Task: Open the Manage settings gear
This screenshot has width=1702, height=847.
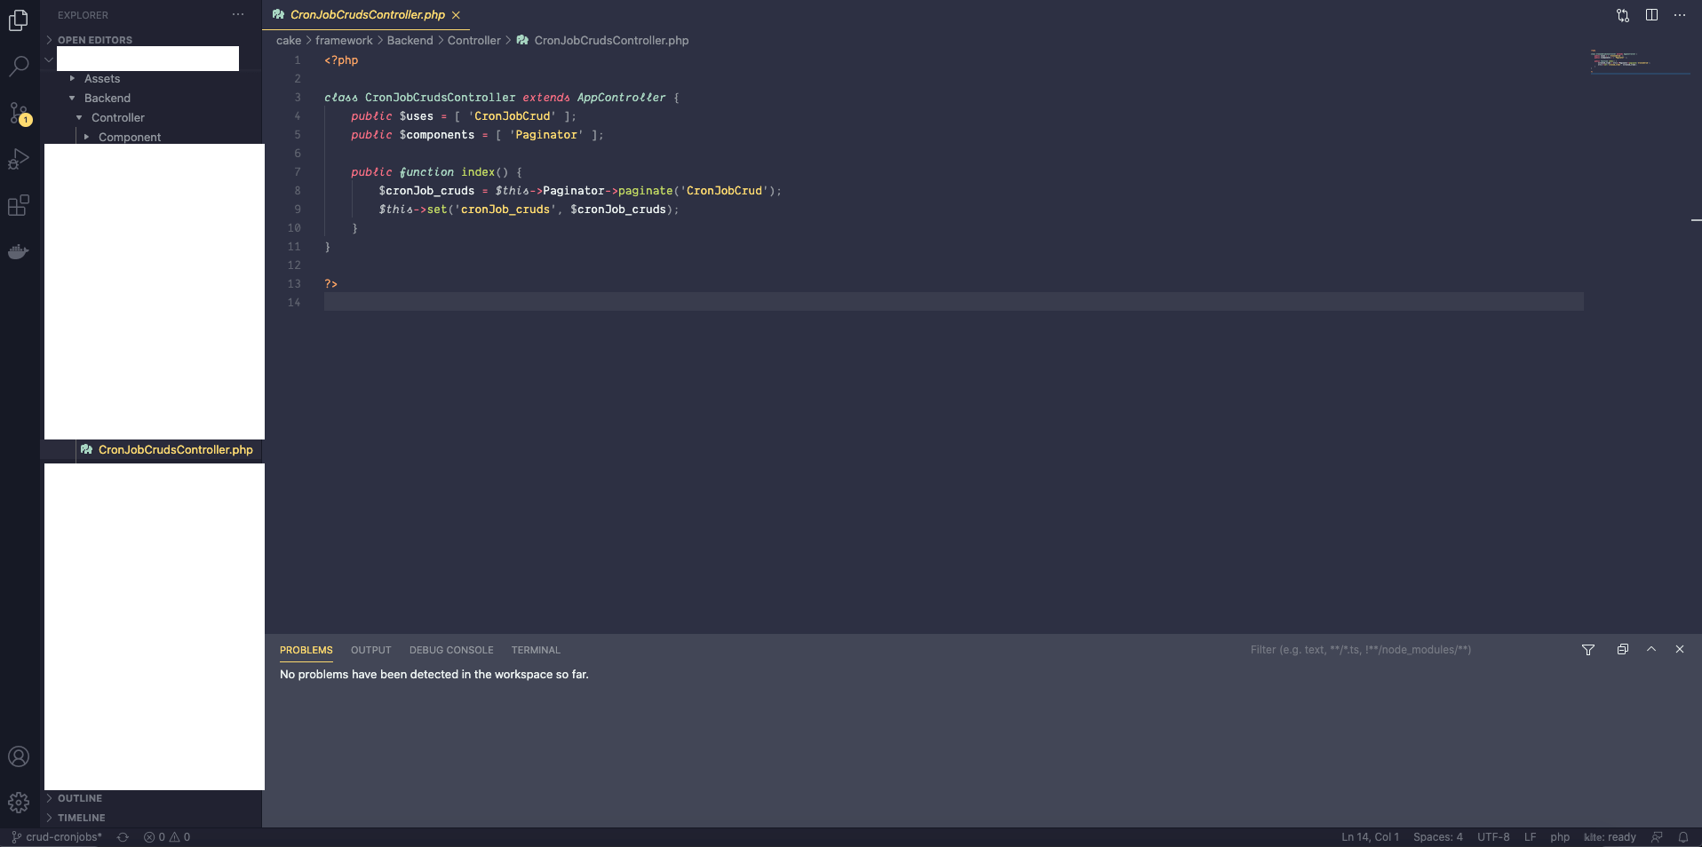Action: [20, 802]
